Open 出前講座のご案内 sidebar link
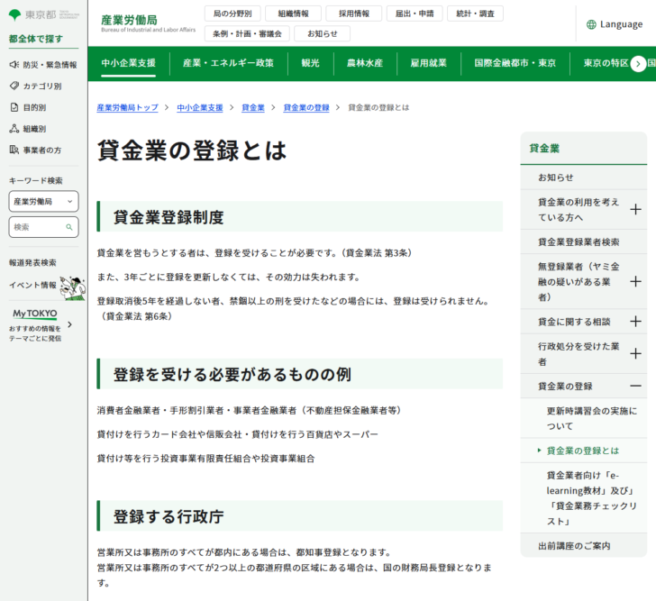656x601 pixels. point(584,545)
